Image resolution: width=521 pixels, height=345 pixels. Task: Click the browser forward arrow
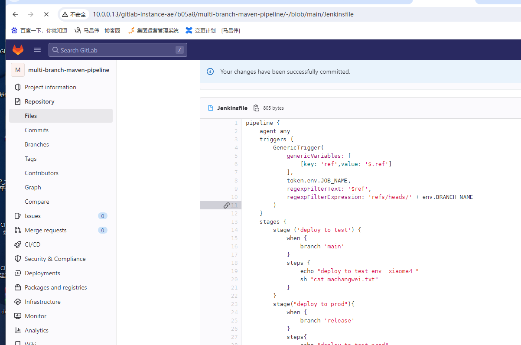(31, 14)
